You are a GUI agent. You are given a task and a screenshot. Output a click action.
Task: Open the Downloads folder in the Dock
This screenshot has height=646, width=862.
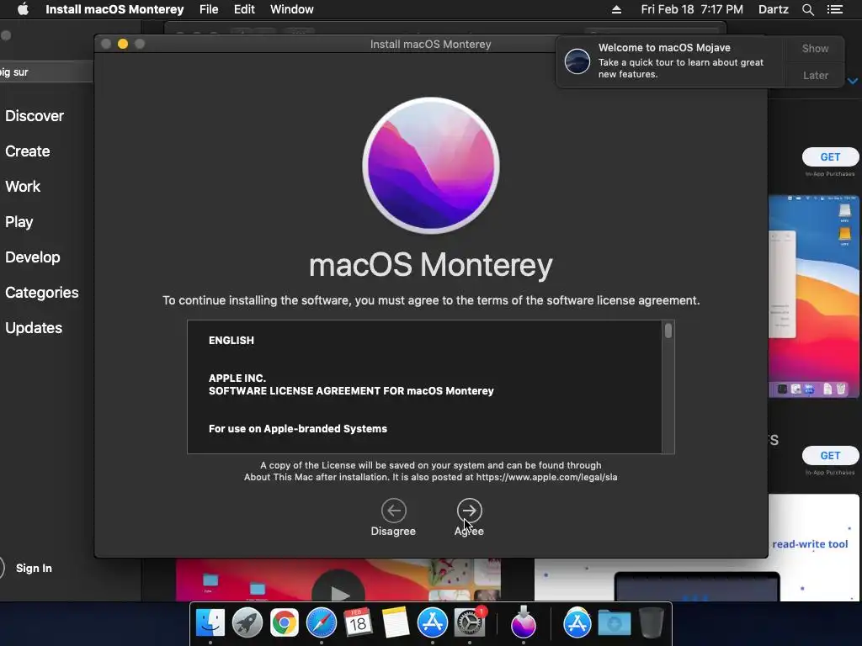614,623
